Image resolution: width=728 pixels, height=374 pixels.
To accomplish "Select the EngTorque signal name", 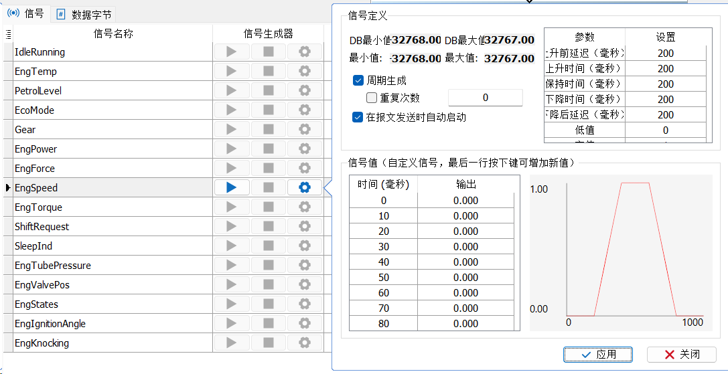I will (x=39, y=207).
